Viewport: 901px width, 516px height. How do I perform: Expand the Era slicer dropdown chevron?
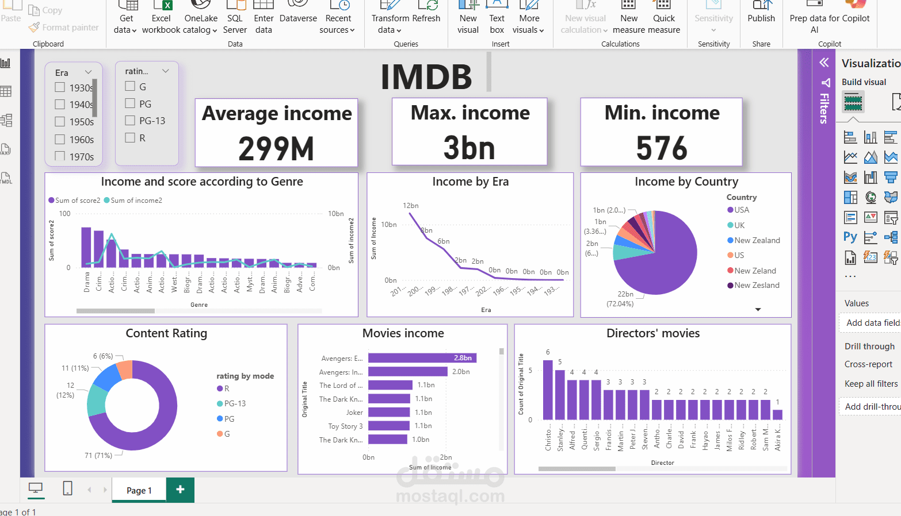pyautogui.click(x=89, y=72)
